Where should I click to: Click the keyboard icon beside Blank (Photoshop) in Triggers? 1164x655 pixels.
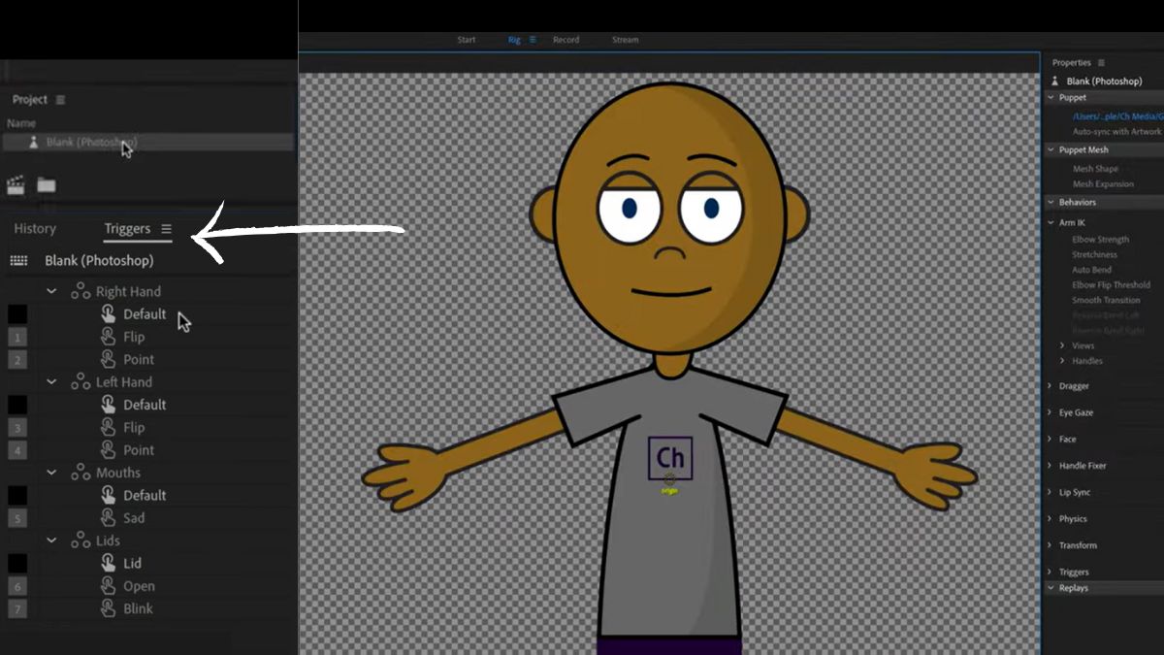tap(18, 260)
